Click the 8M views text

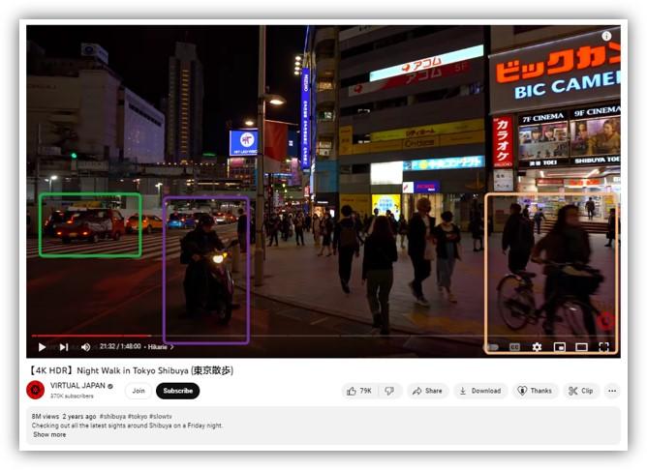point(46,417)
